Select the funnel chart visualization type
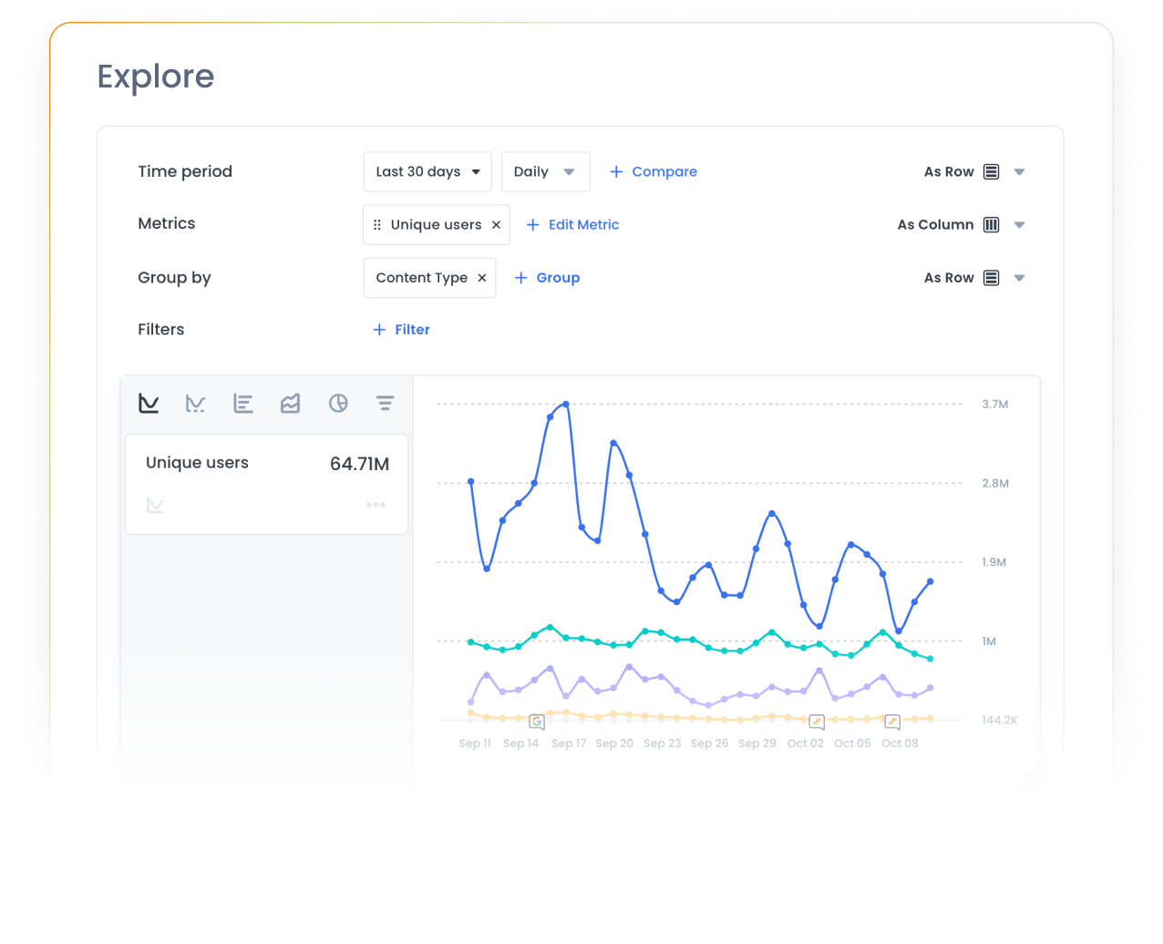Screen dimensions: 1163x944 click(x=386, y=403)
